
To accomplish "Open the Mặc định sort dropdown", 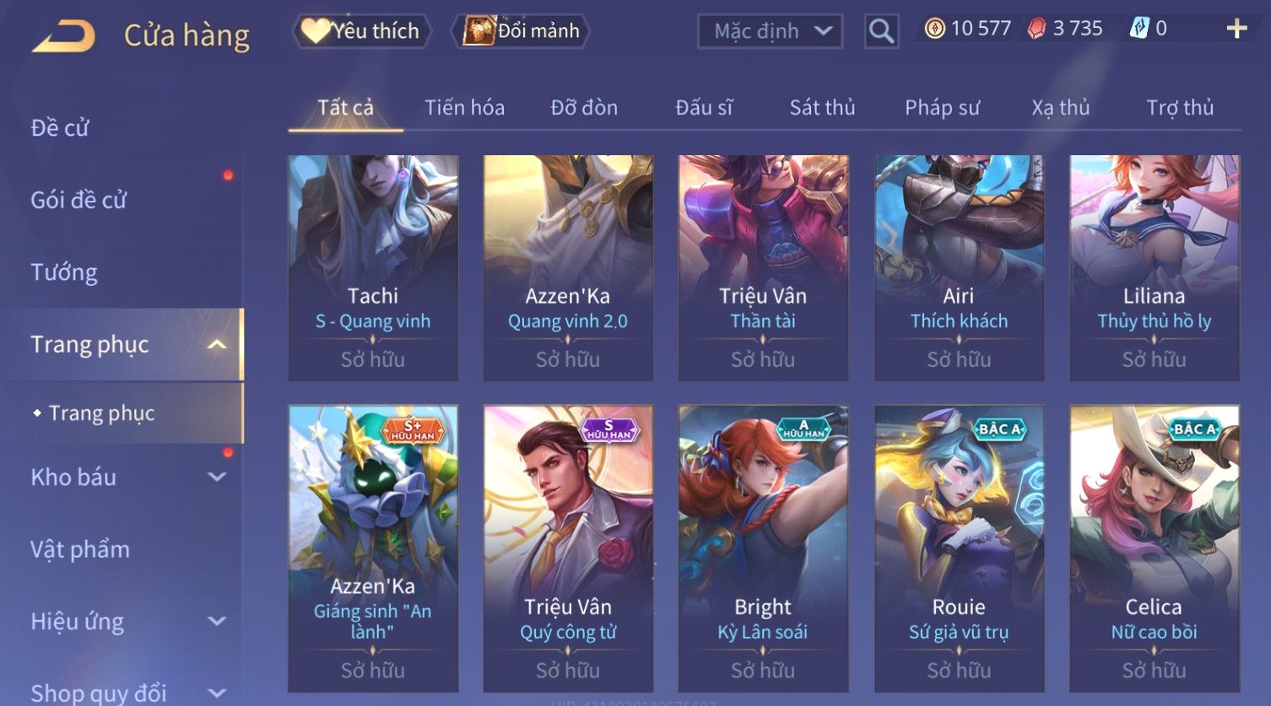I will (770, 31).
